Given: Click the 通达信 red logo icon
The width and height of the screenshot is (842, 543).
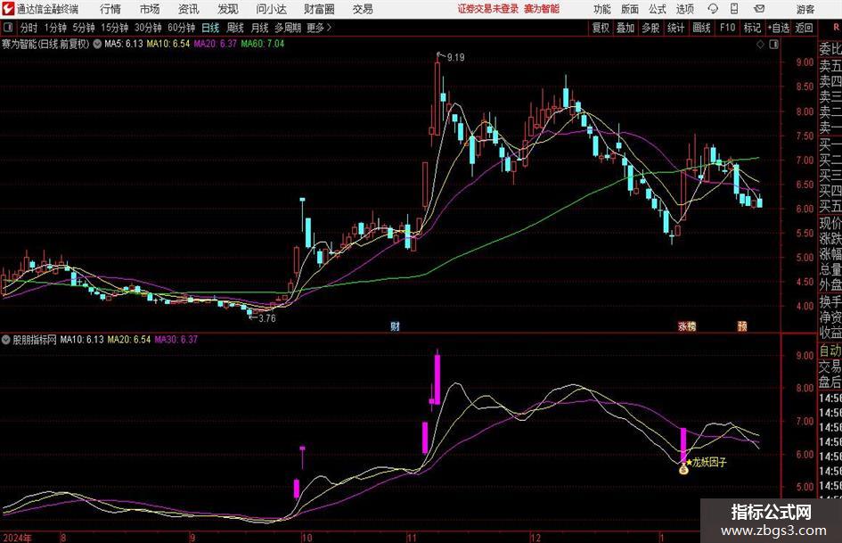Looking at the screenshot, I should pos(7,9).
